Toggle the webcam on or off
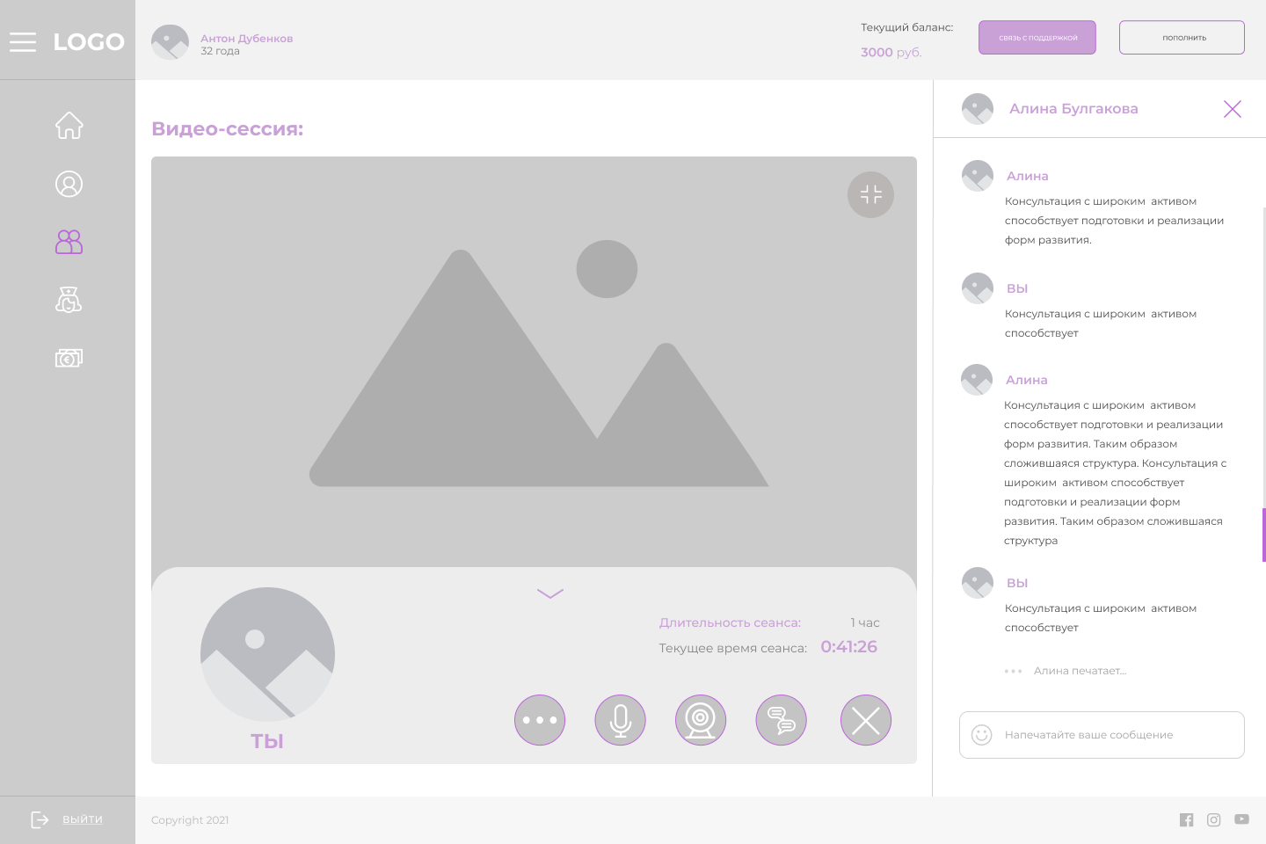 [x=701, y=720]
